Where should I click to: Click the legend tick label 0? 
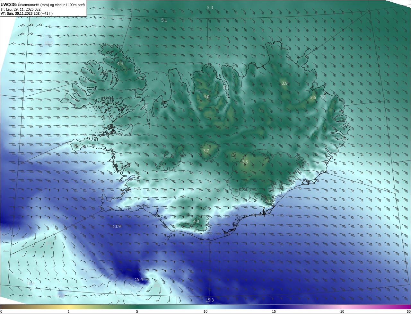point(1,312)
